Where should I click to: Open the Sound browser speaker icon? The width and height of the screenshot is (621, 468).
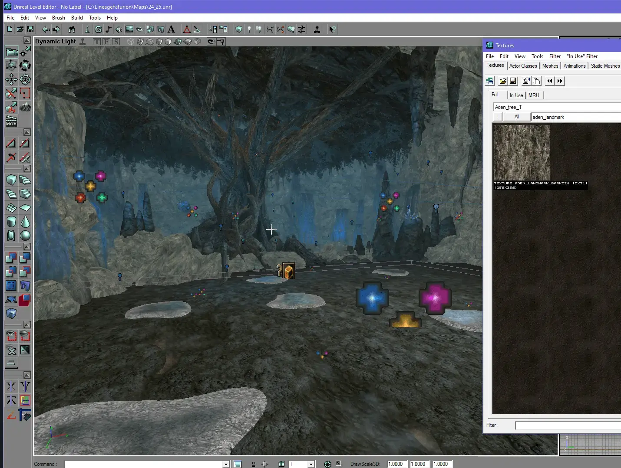[119, 29]
